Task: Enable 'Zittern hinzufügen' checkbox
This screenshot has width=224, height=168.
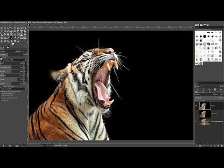Action: [x=1, y=93]
